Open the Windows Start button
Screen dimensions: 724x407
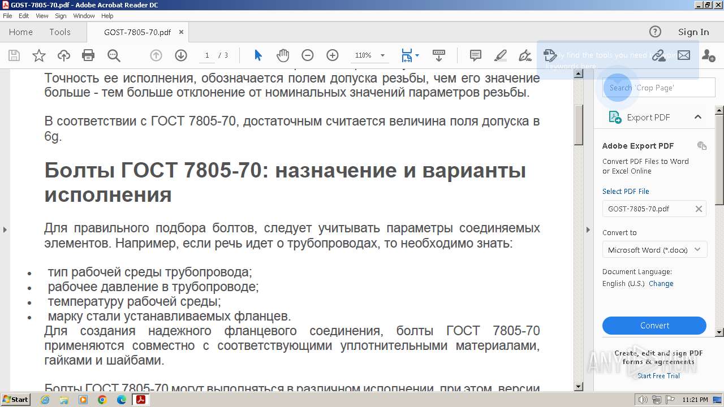[x=15, y=400]
